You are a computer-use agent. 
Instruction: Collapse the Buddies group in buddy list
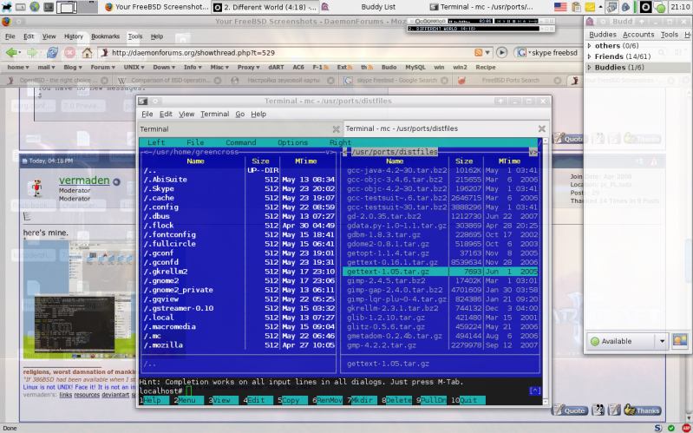click(591, 68)
